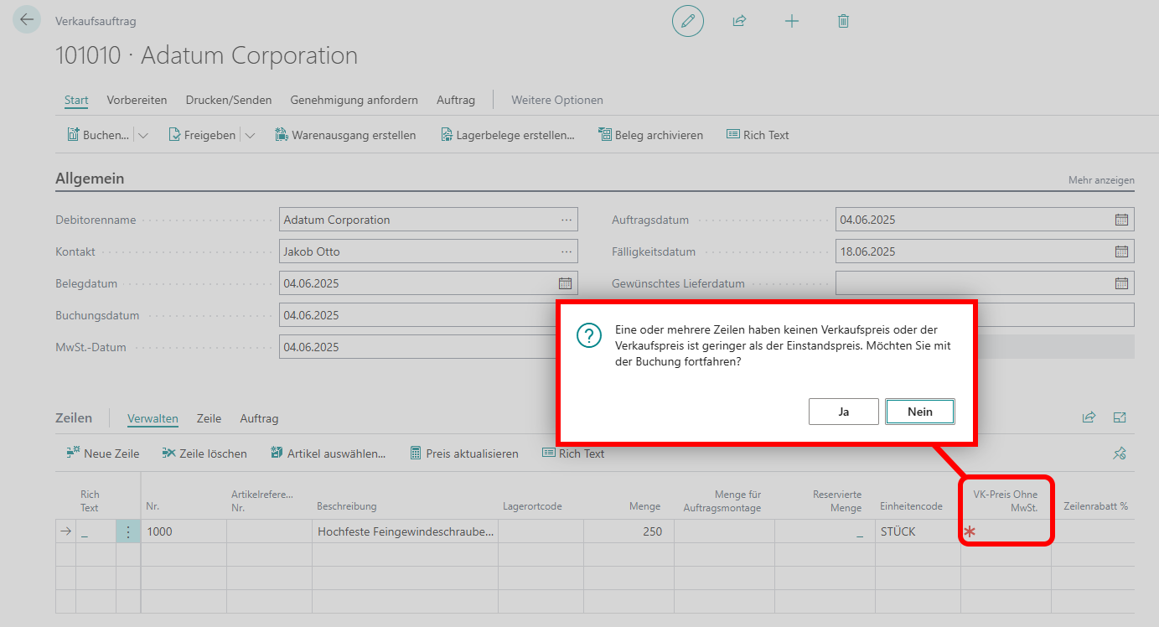Open the Drucken/Senden tab
This screenshot has width=1159, height=627.
pyautogui.click(x=229, y=100)
